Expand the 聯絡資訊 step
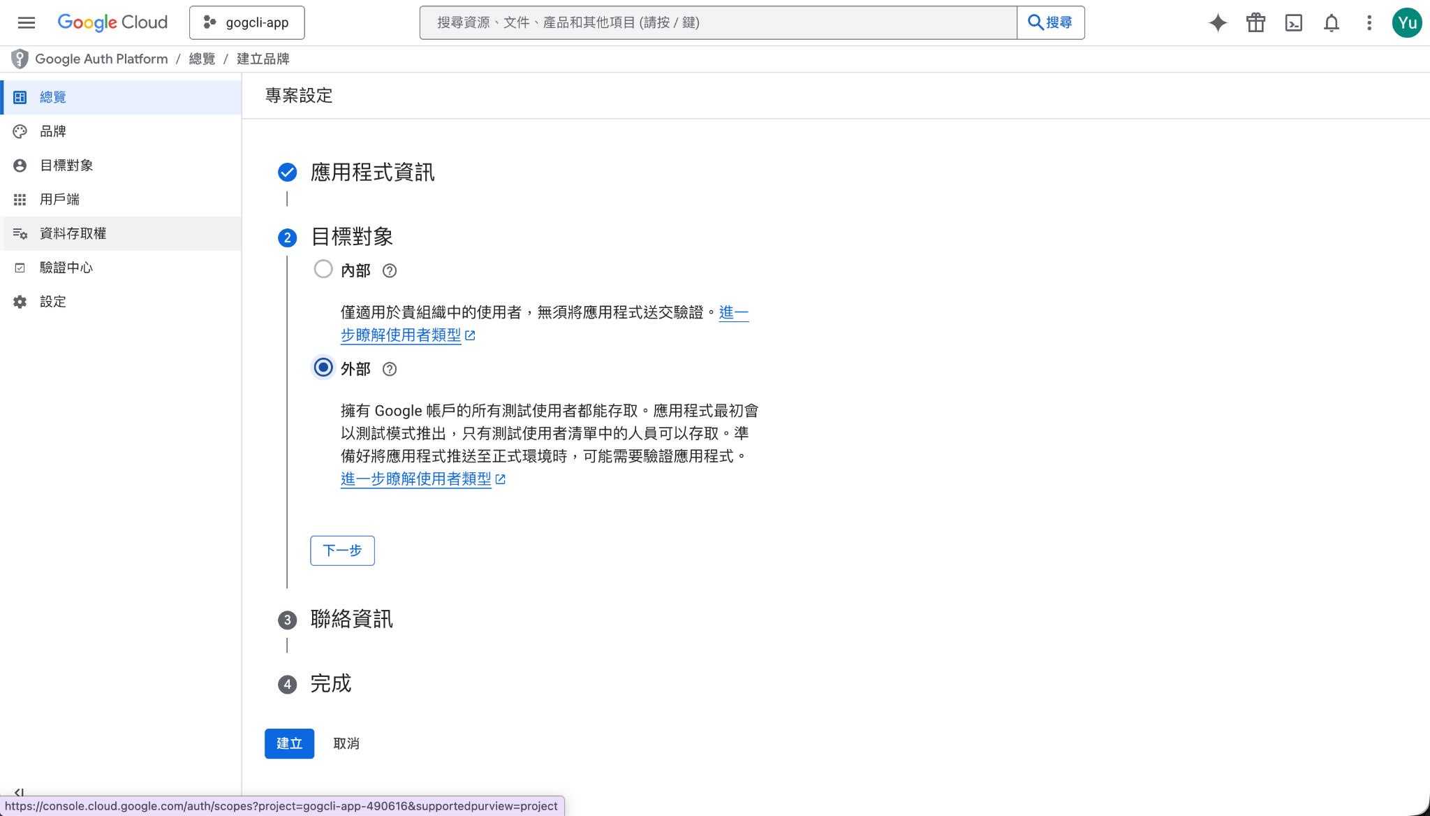Screen dimensions: 1430x816 click(x=351, y=619)
